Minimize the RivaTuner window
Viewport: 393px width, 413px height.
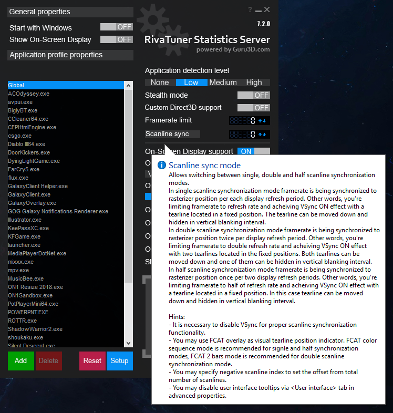[x=258, y=10]
